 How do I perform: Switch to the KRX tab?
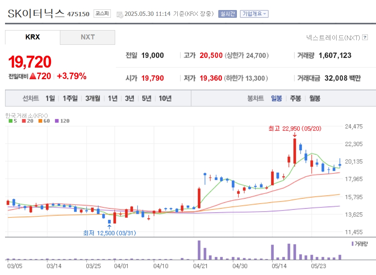click(x=32, y=37)
